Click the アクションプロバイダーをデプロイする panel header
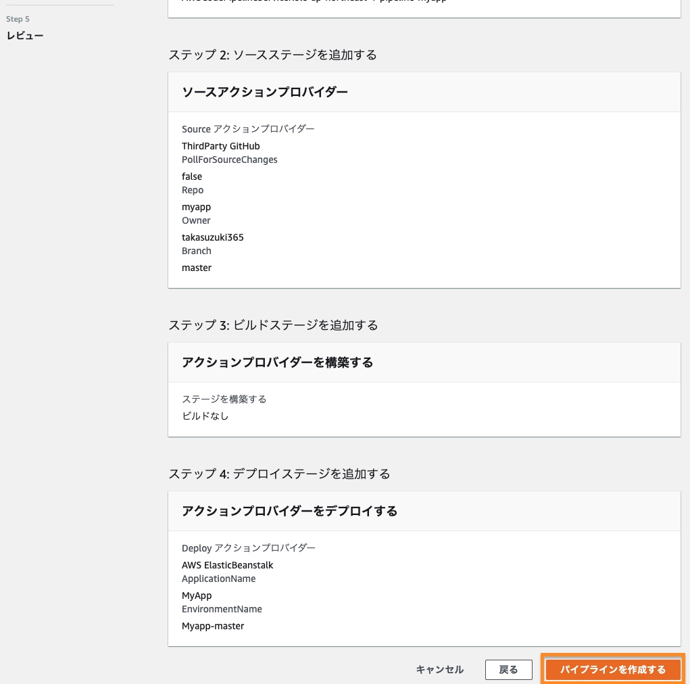 (289, 511)
